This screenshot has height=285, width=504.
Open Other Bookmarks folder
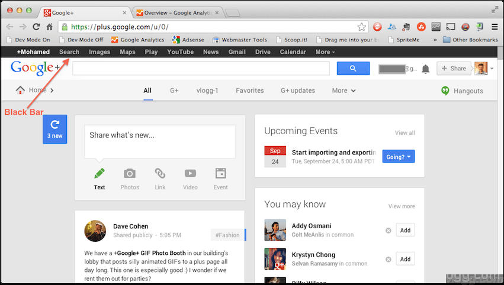(x=470, y=40)
